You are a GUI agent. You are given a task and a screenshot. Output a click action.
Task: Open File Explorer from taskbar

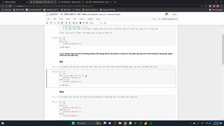click(x=120, y=123)
